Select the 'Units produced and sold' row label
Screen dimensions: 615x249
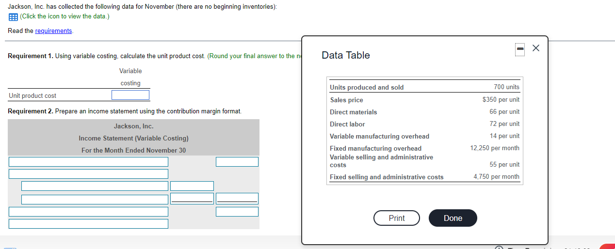pyautogui.click(x=367, y=88)
